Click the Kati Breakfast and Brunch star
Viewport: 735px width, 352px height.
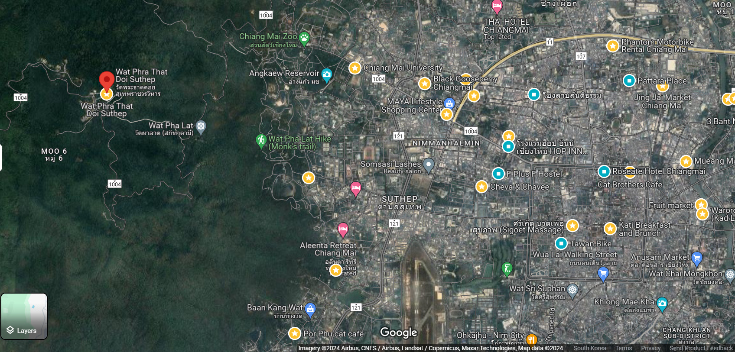610,228
